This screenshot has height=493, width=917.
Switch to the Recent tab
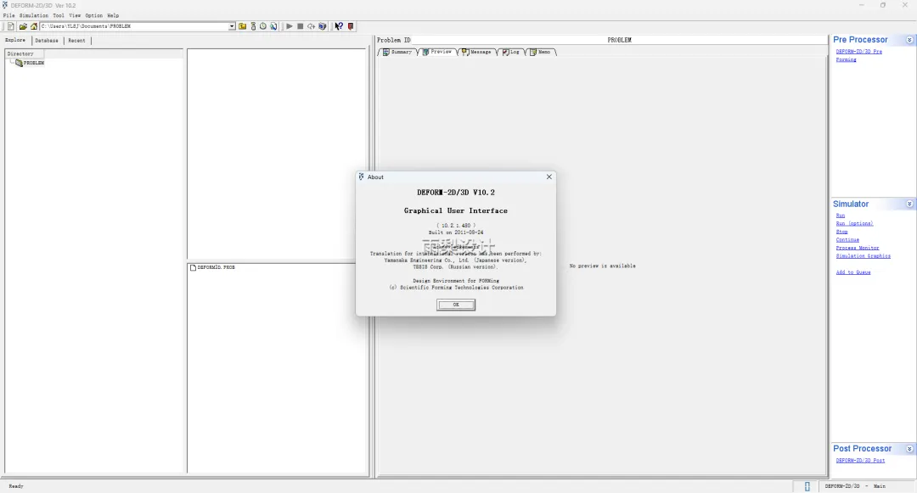click(76, 40)
